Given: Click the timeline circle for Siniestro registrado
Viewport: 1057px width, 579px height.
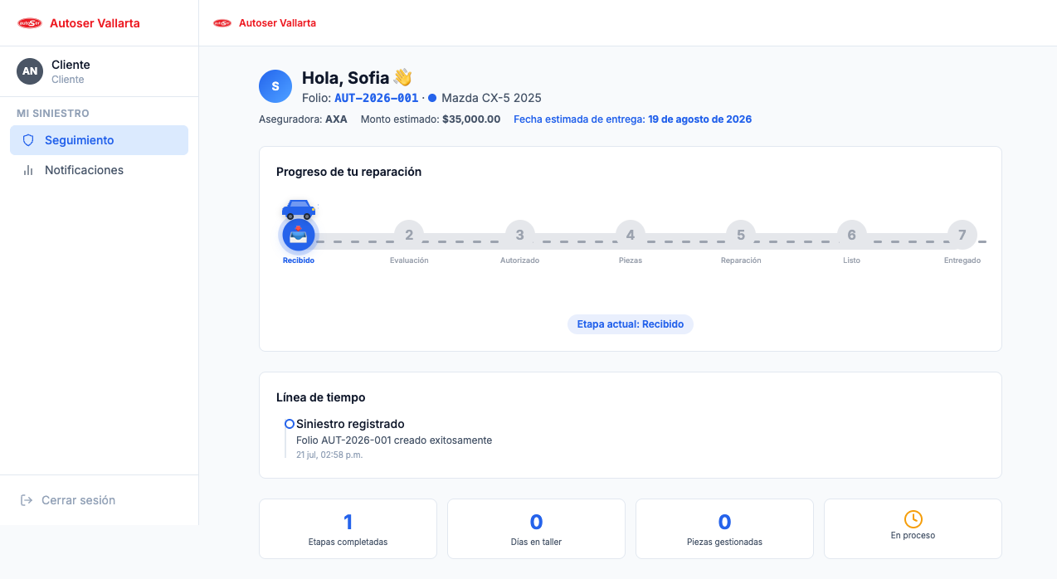Looking at the screenshot, I should [289, 424].
